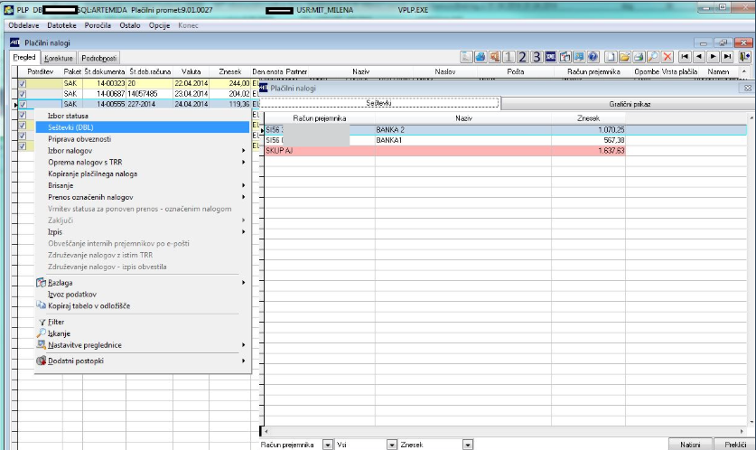This screenshot has height=450, width=756.
Task: Click Znesek column header in summary grid
Action: pos(588,118)
